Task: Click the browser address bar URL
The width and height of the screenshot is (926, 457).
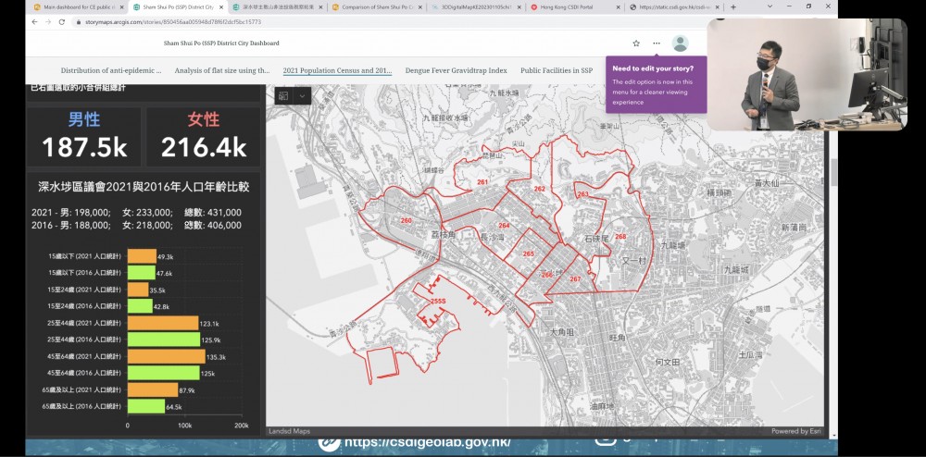Action: (173, 22)
